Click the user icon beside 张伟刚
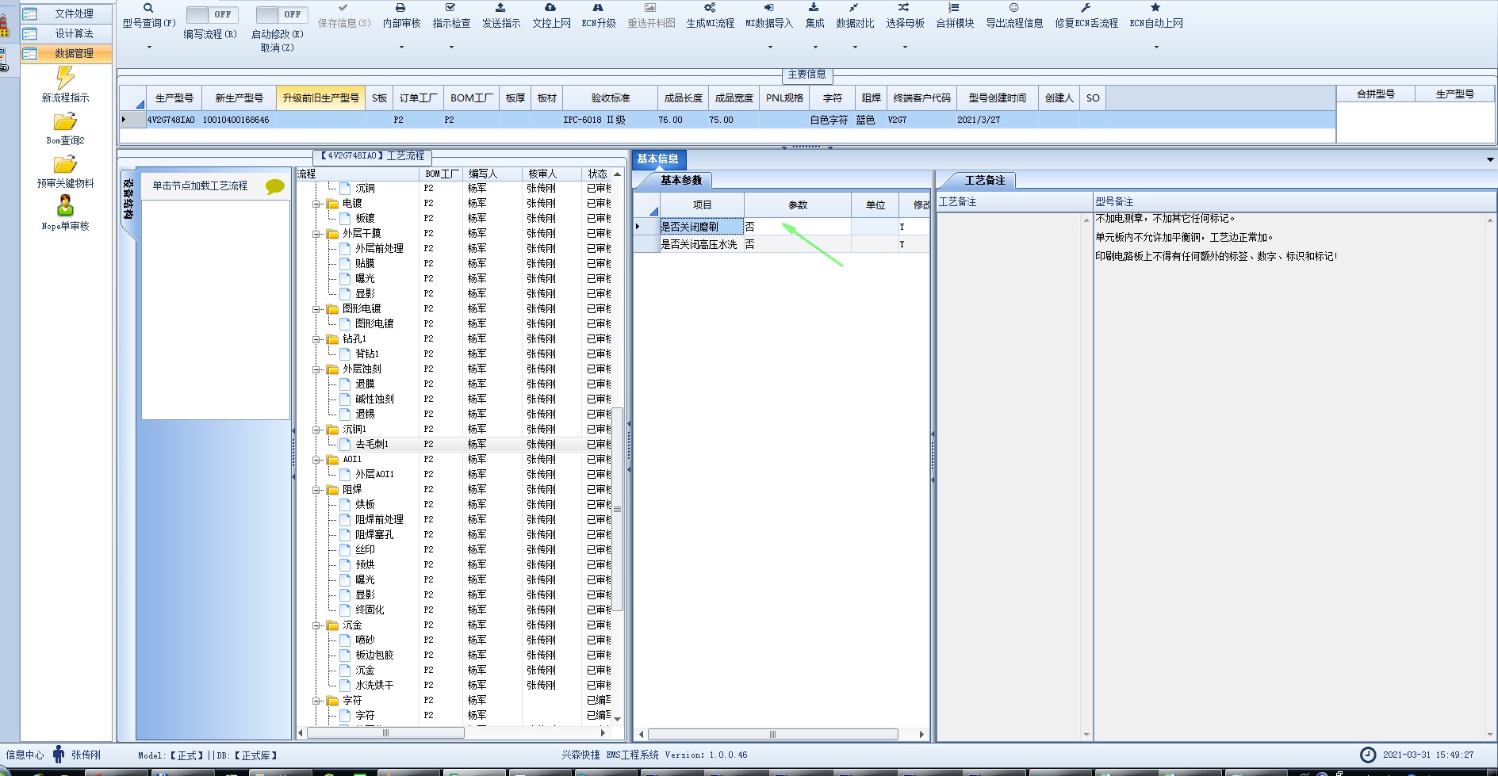 click(x=59, y=755)
